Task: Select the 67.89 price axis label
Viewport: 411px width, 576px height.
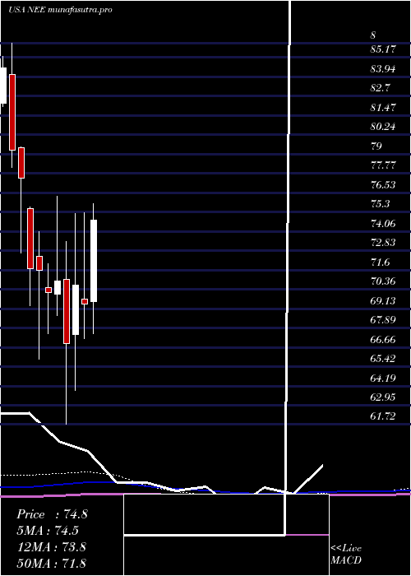Action: [x=383, y=320]
